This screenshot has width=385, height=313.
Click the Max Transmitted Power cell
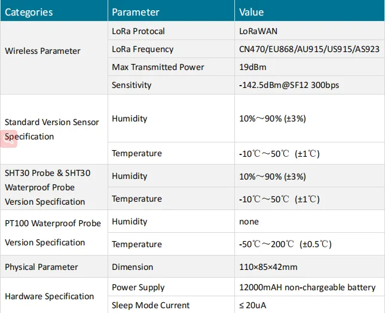[158, 67]
